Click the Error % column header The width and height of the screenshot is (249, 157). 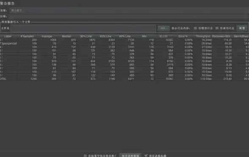tap(183, 36)
